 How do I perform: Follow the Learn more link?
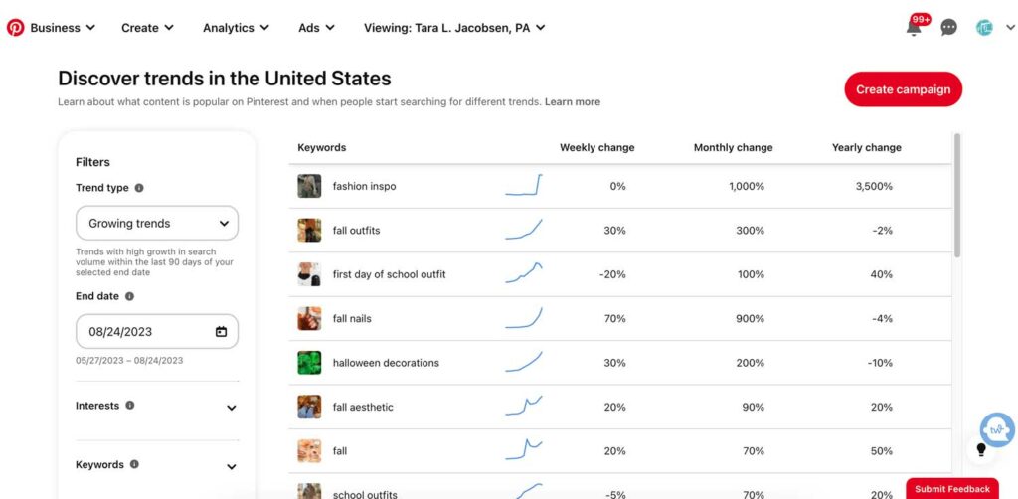(572, 101)
